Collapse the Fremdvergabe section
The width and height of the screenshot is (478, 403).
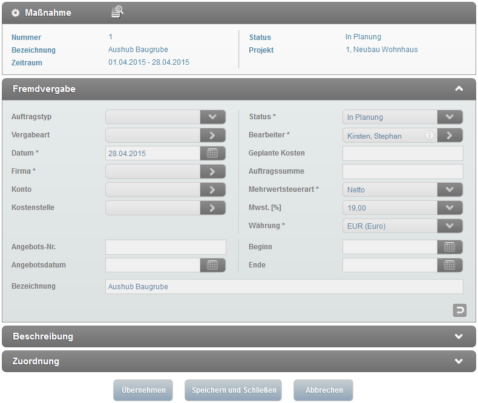pyautogui.click(x=459, y=89)
